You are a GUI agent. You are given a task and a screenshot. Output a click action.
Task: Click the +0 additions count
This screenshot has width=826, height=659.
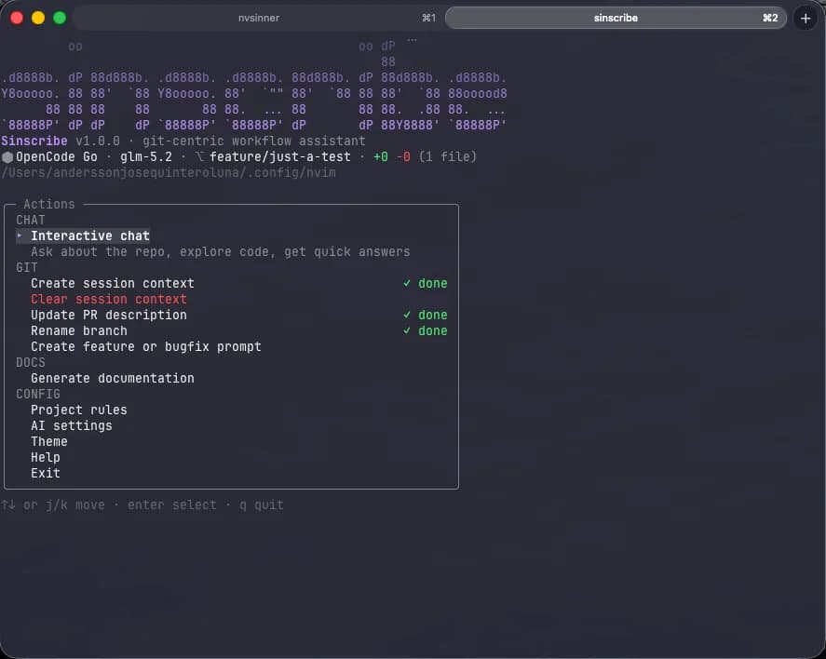[381, 157]
